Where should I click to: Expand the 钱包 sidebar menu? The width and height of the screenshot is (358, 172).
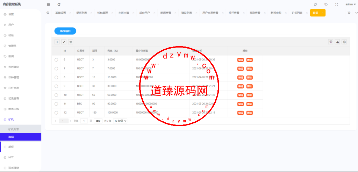pos(21,35)
